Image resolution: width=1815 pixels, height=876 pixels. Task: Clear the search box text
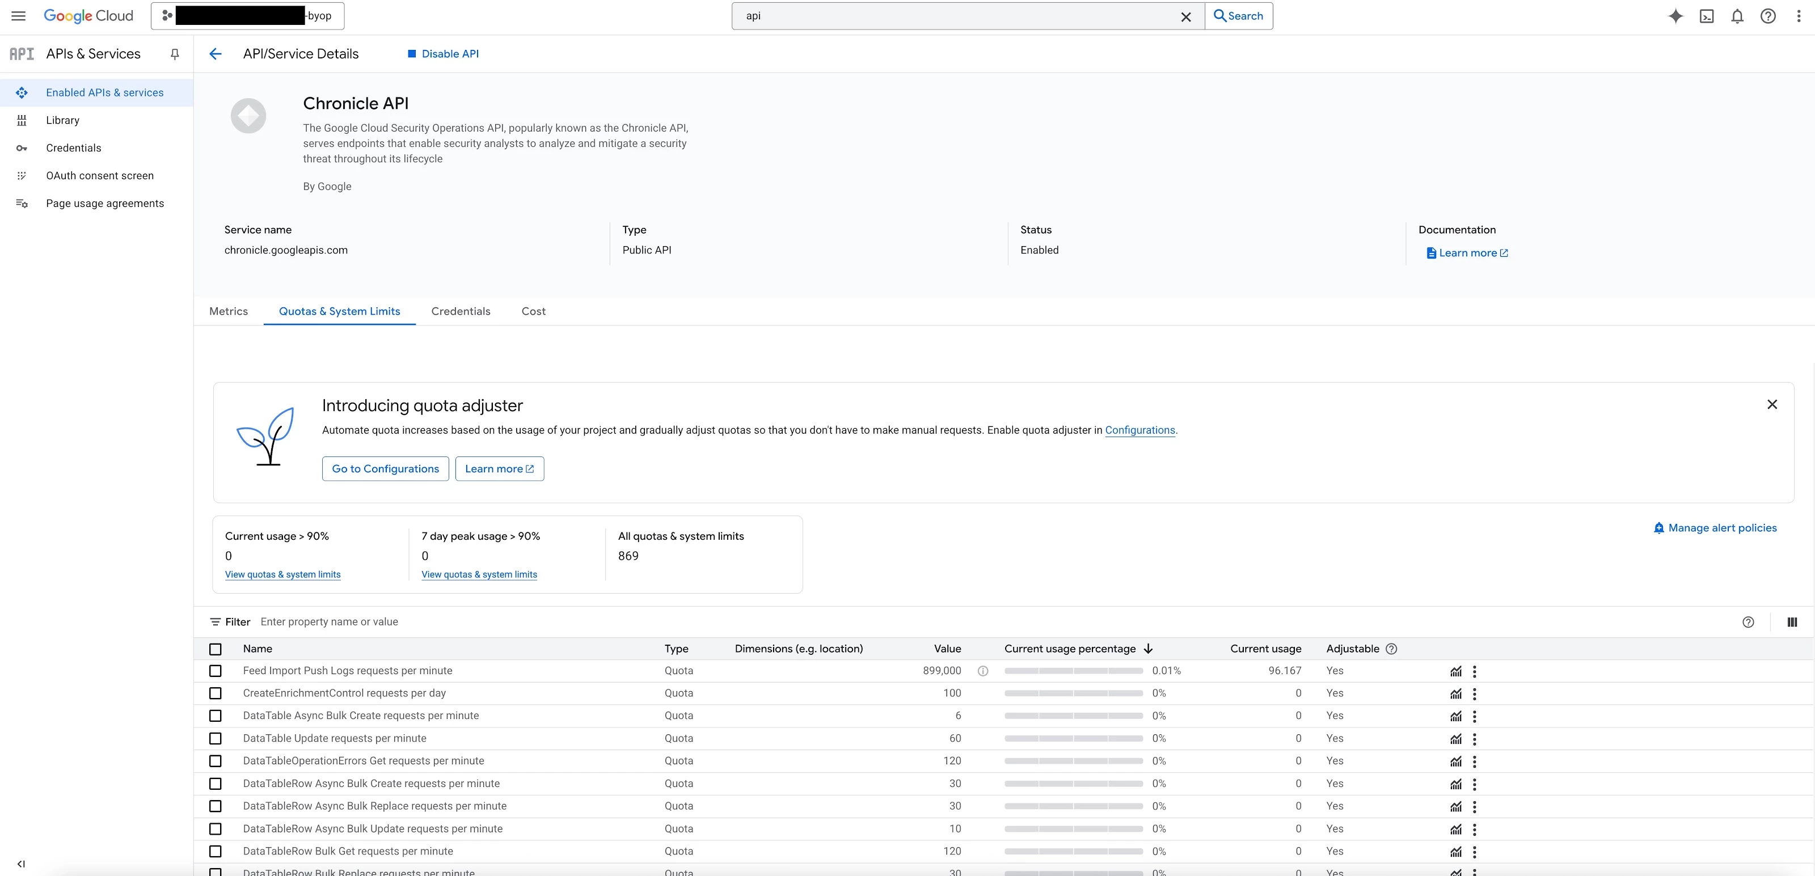1186,16
